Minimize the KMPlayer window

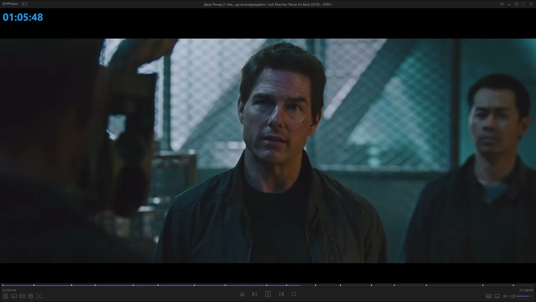(509, 4)
